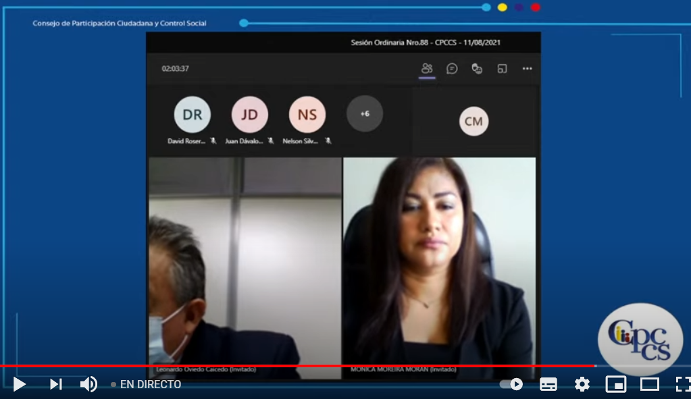Click the Juan Dávalo name label
This screenshot has width=691, height=399.
tap(244, 141)
